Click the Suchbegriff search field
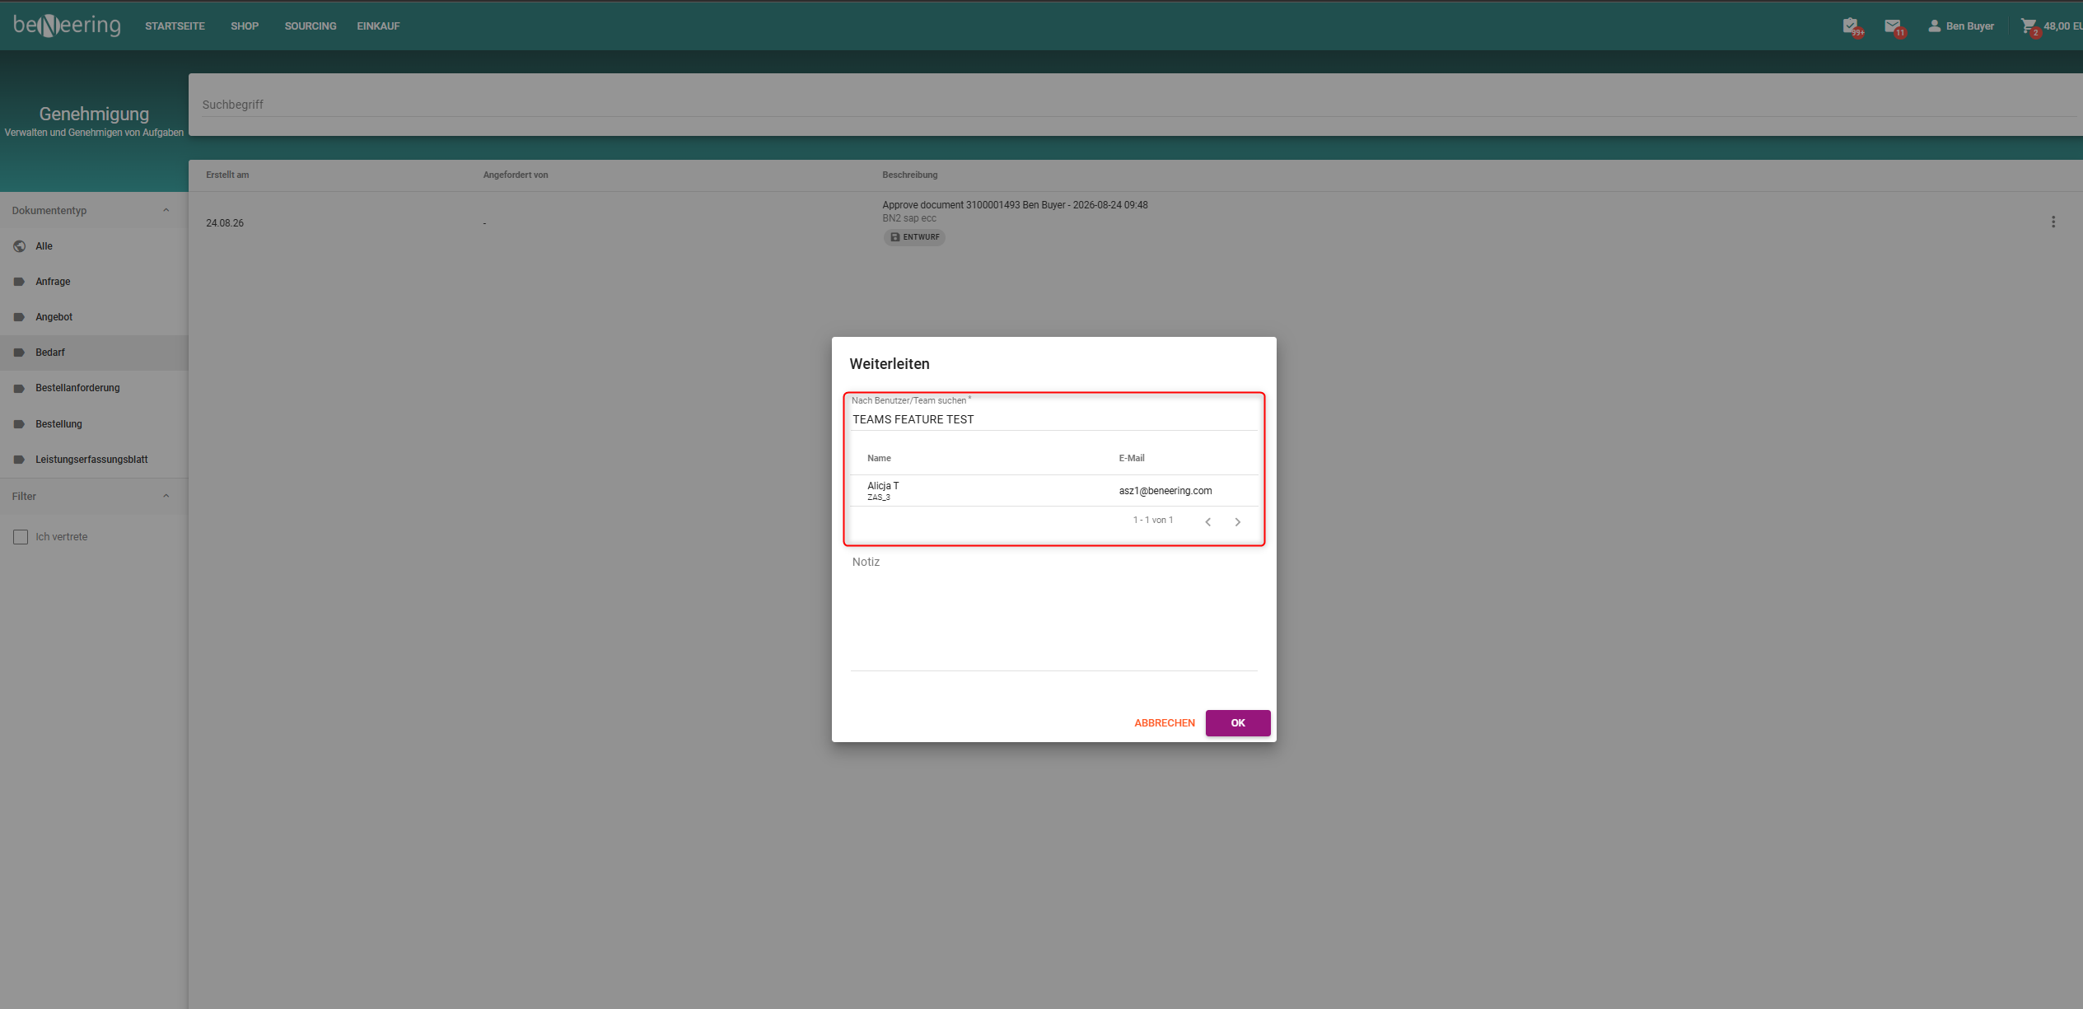This screenshot has height=1009, width=2083. pyautogui.click(x=1141, y=105)
